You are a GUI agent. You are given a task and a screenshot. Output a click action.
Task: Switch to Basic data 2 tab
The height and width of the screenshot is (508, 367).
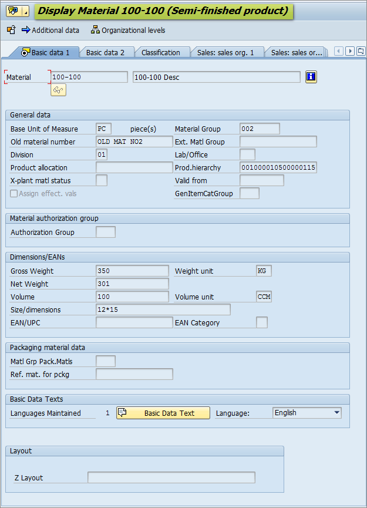point(105,53)
